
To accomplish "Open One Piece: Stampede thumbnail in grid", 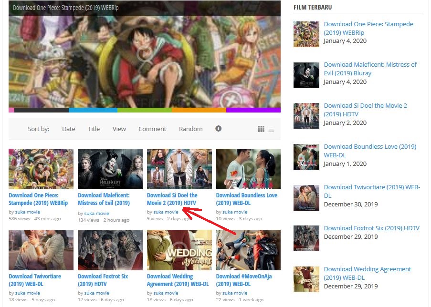I will (41, 169).
